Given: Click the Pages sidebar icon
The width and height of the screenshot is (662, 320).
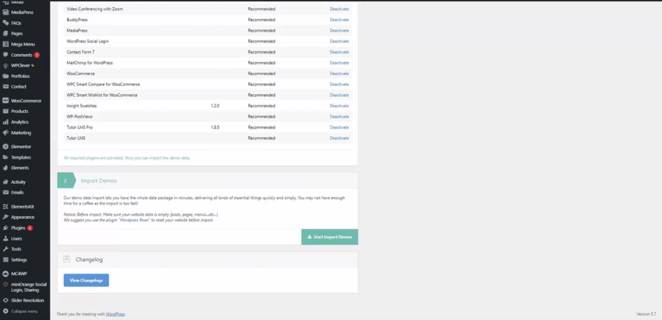Looking at the screenshot, I should pos(5,33).
